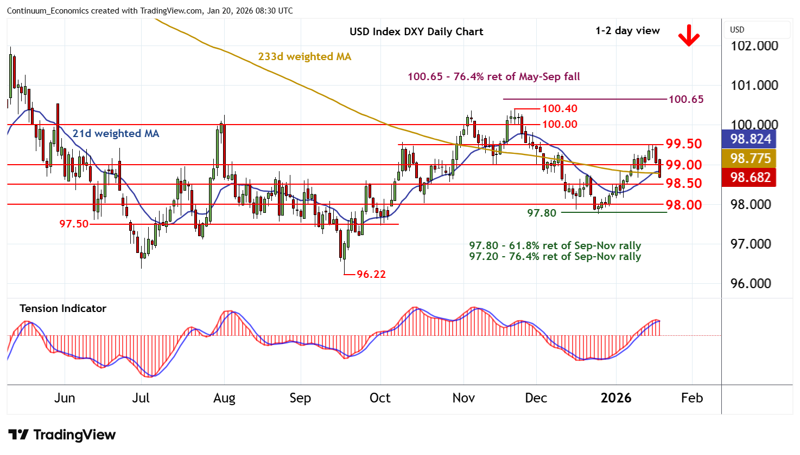
Task: Click the 100.65 resistance level label
Action: coord(686,99)
